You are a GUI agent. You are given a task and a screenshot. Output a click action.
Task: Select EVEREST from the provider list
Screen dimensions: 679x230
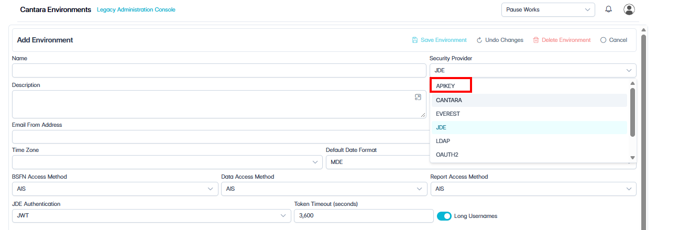pyautogui.click(x=529, y=114)
